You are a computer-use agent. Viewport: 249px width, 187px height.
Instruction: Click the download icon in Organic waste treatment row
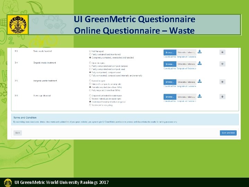pyautogui.click(x=200, y=63)
